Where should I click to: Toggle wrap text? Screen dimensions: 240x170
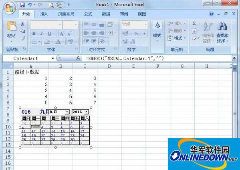point(110,24)
